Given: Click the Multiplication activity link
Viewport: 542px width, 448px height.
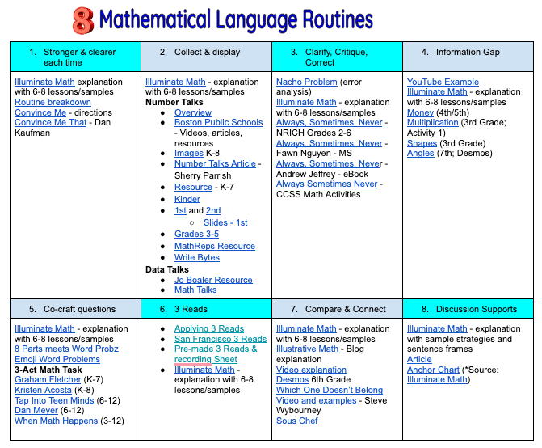Looking at the screenshot, I should pos(435,123).
